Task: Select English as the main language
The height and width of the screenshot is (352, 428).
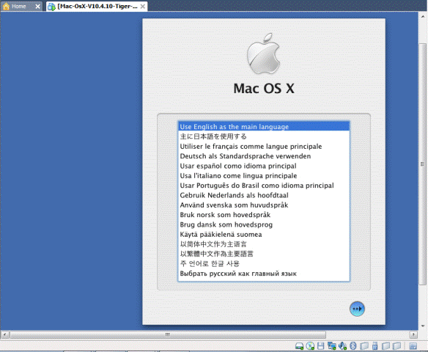Action: 264,127
